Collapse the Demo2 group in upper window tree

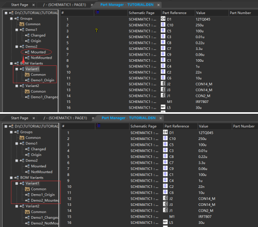point(16,47)
